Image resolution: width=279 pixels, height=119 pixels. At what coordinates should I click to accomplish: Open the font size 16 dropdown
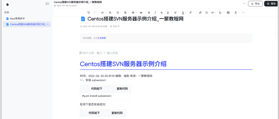(111, 13)
